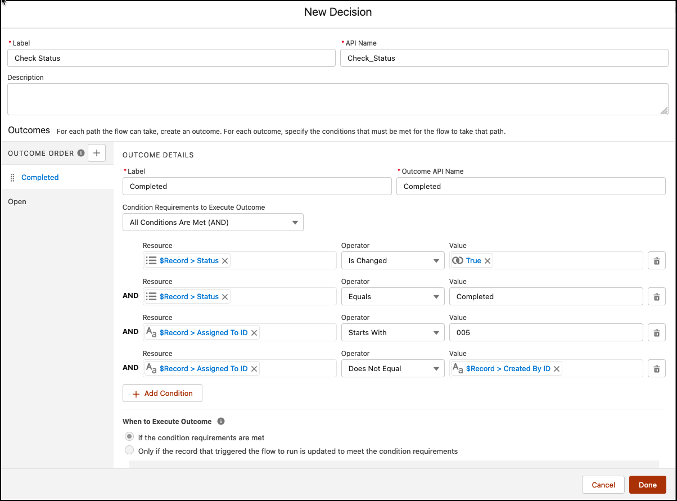The image size is (677, 501).
Task: Open the Does Not Equal operator dropdown
Action: point(392,368)
